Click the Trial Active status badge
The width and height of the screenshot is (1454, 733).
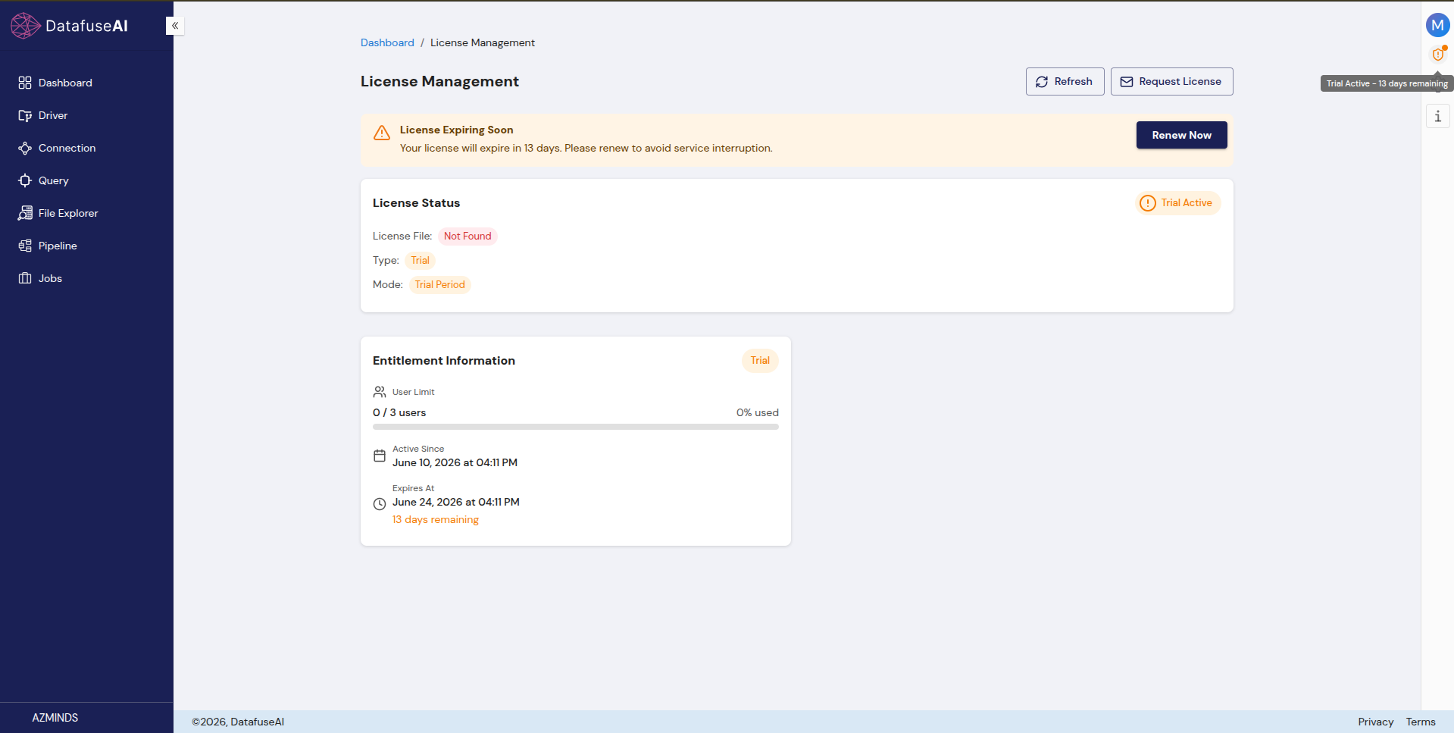1177,202
